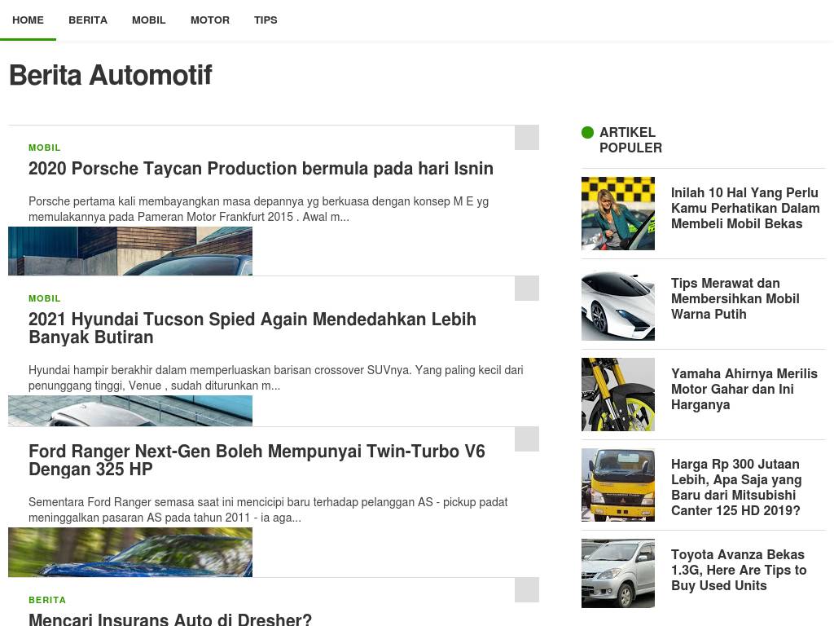The width and height of the screenshot is (834, 626).
Task: View the Porsche Taycan article image
Action: [x=130, y=251]
